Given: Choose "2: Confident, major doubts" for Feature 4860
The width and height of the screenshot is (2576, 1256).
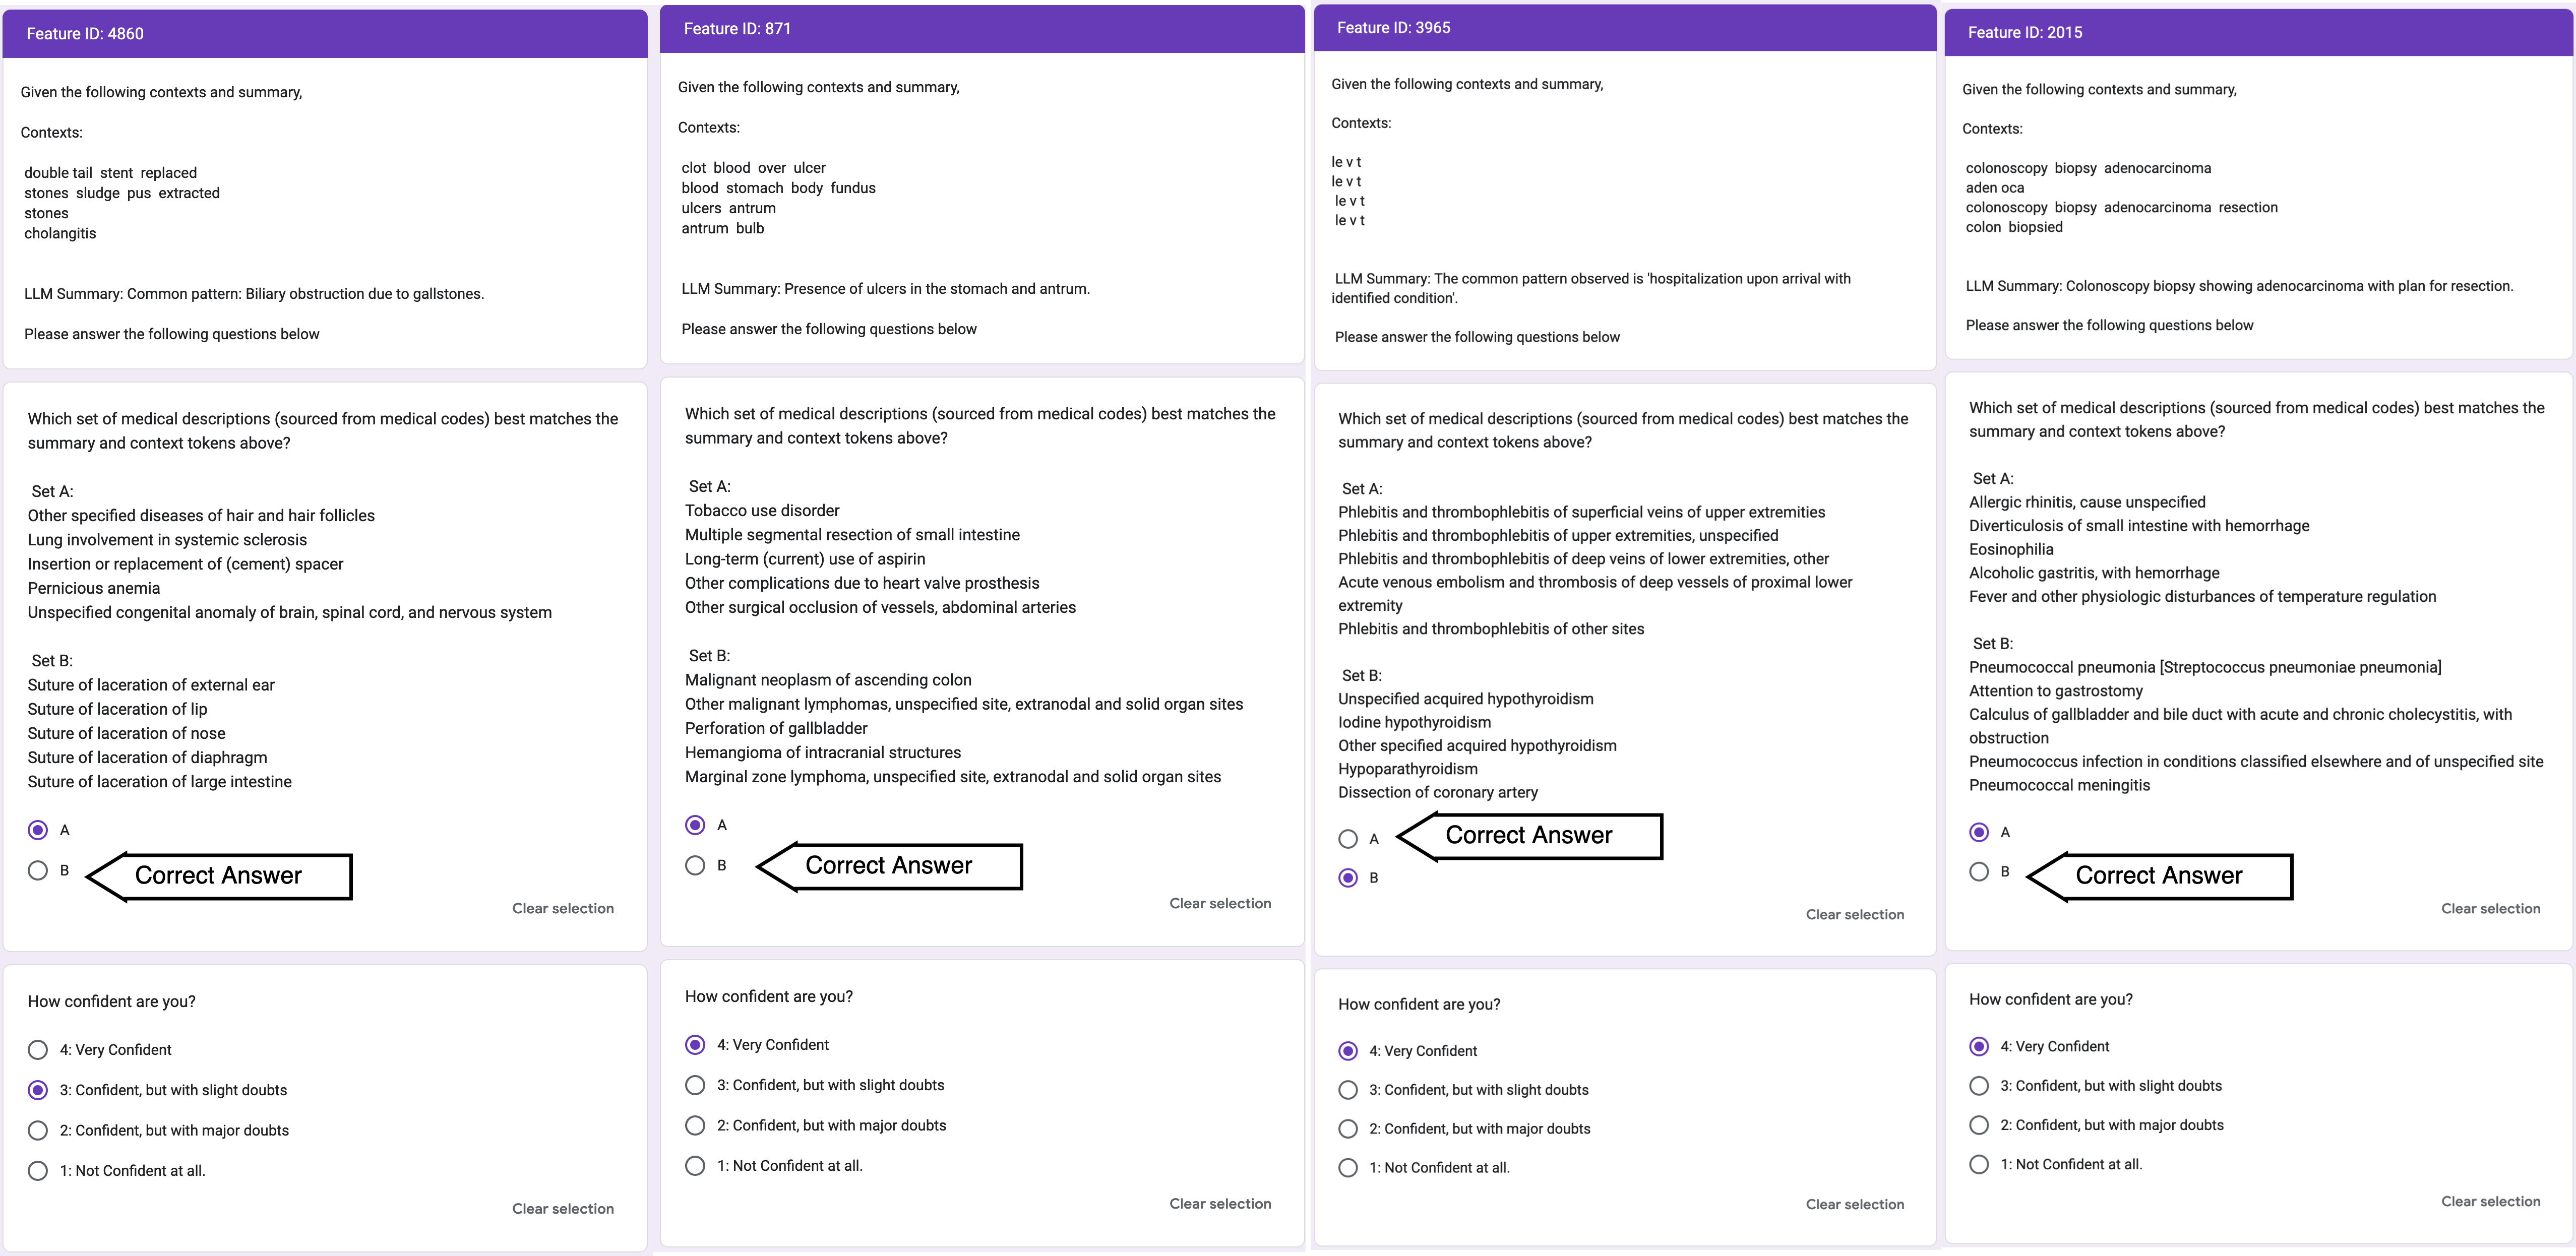Looking at the screenshot, I should click(38, 1130).
